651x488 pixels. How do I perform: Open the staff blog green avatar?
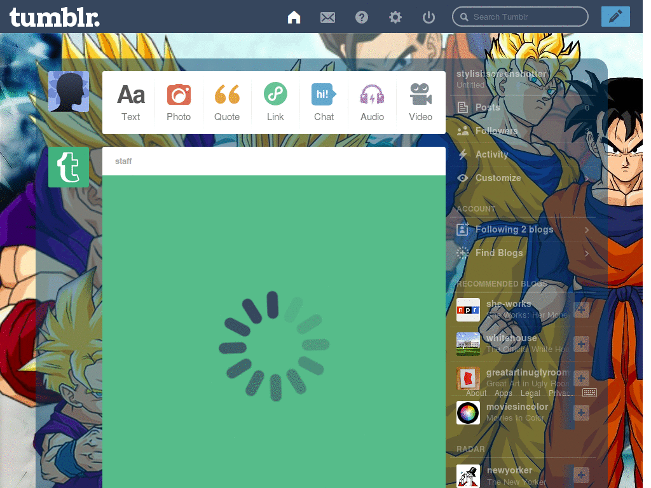(69, 167)
